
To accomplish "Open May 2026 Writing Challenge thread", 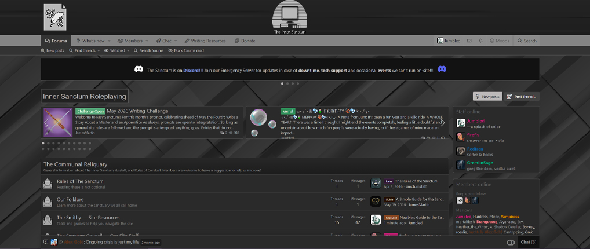I will tap(137, 111).
